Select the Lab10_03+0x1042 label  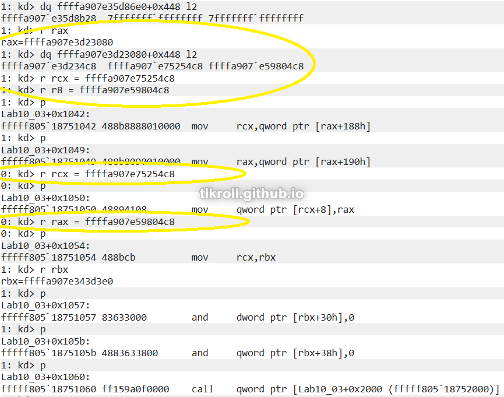pyautogui.click(x=45, y=114)
